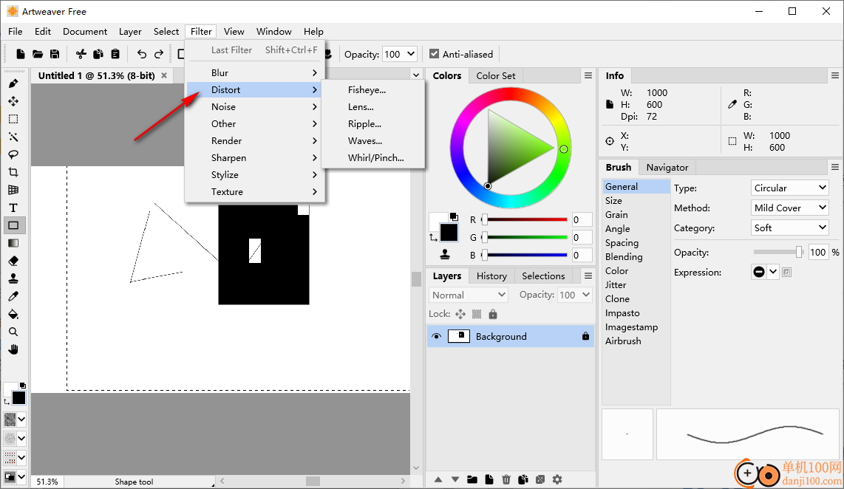Cut the selection with the scissors icon
This screenshot has height=489, width=844.
pos(81,54)
